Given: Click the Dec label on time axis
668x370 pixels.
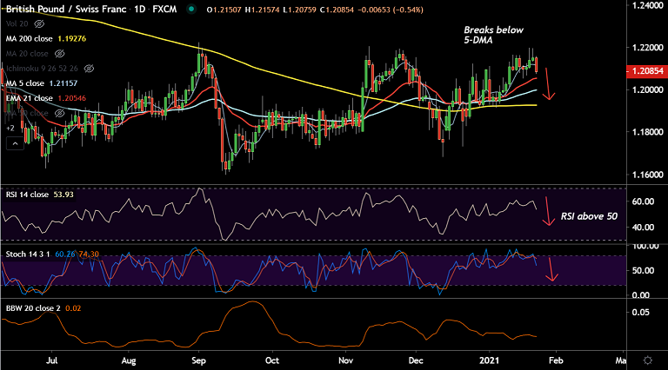Looking at the screenshot, I should pos(416,360).
